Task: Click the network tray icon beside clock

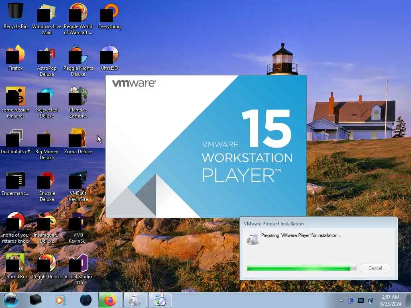Action: click(x=370, y=300)
